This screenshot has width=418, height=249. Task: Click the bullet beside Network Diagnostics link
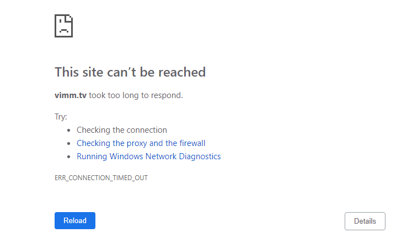click(69, 157)
